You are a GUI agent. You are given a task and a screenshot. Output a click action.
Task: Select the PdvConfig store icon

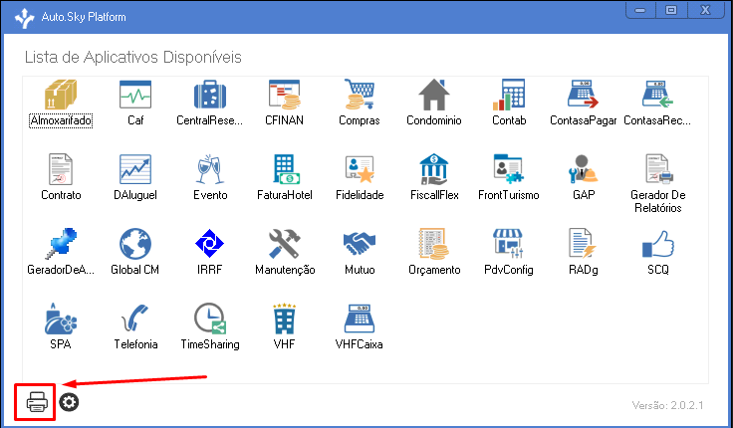click(509, 244)
